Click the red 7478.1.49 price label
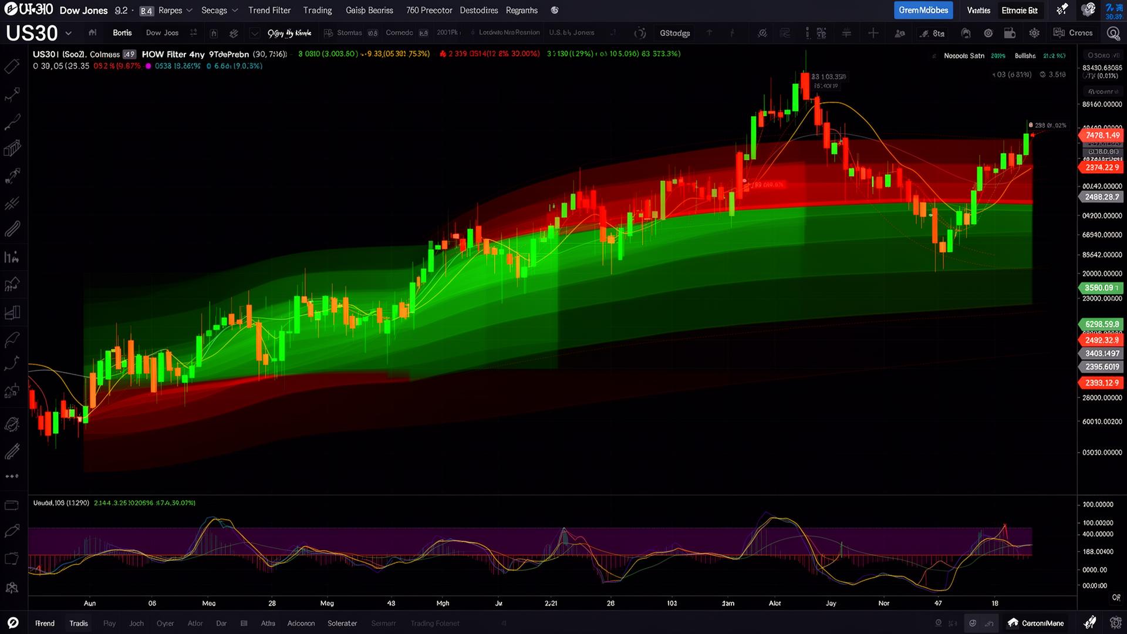 (1102, 136)
